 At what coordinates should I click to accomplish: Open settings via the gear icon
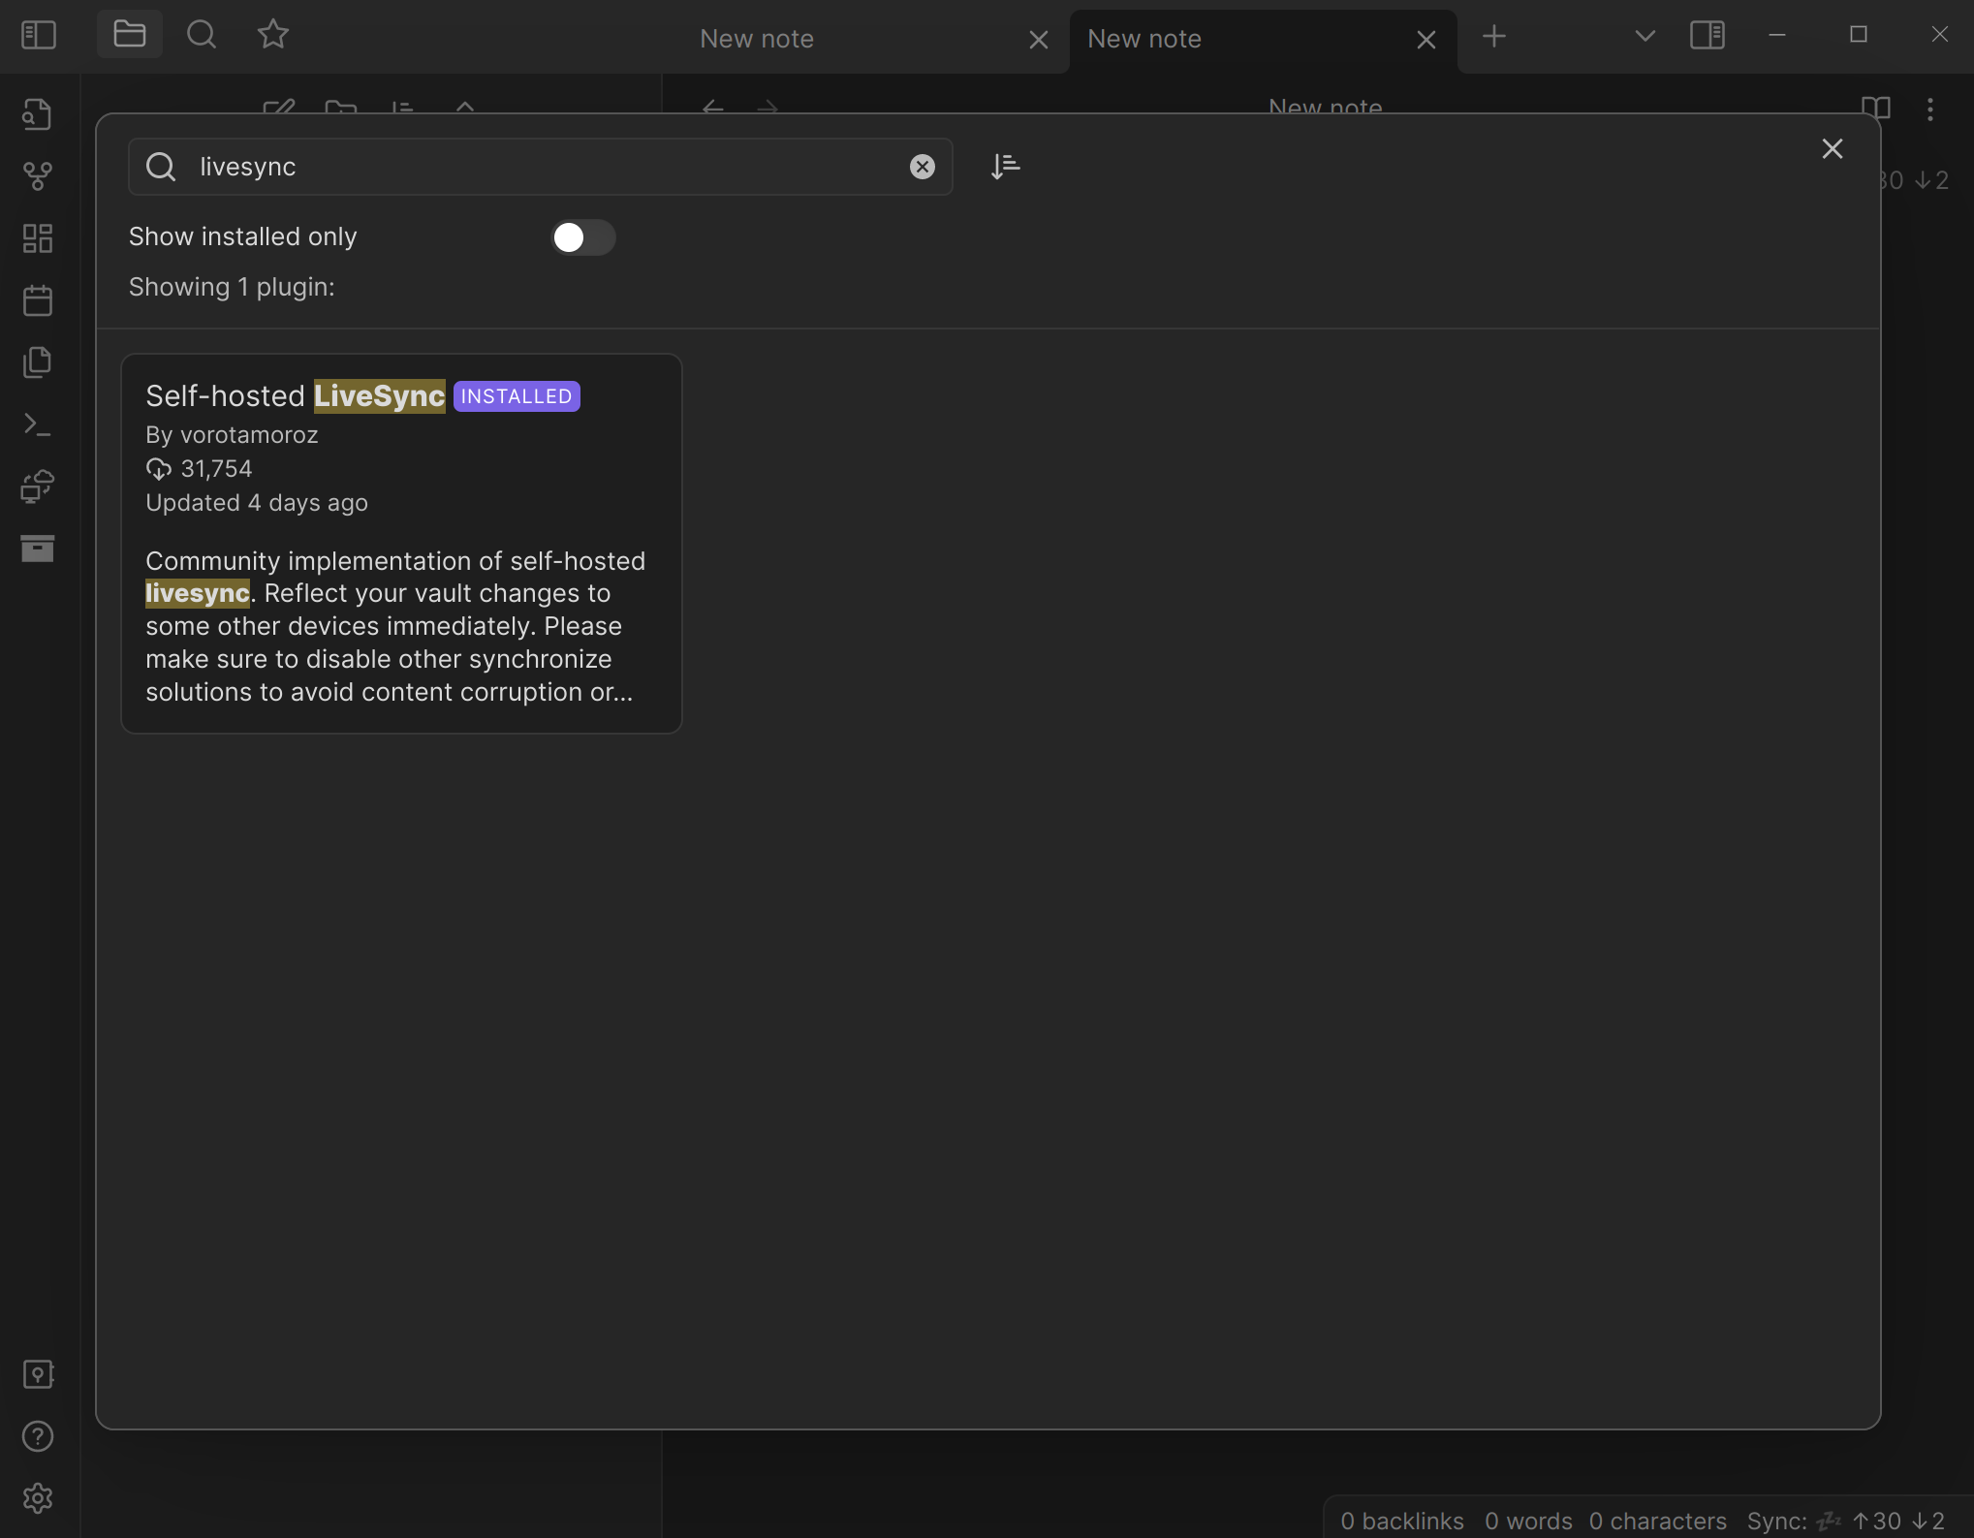38,1498
